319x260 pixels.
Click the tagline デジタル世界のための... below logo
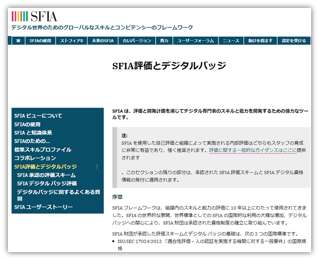[102, 27]
